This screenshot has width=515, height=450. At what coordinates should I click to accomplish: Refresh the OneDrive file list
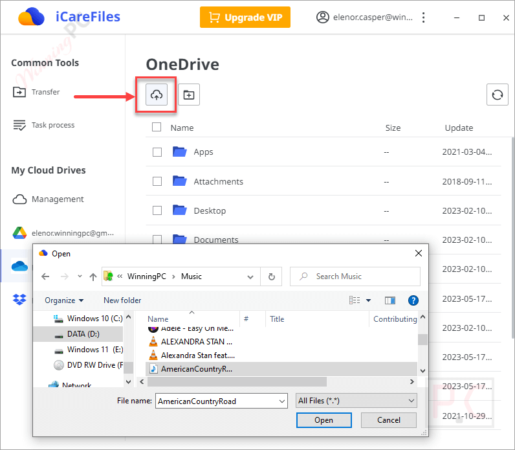coord(498,95)
